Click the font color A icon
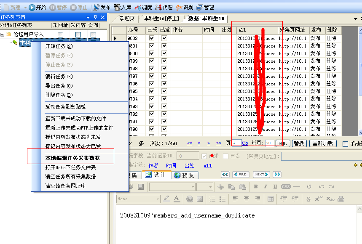 click(177, 199)
